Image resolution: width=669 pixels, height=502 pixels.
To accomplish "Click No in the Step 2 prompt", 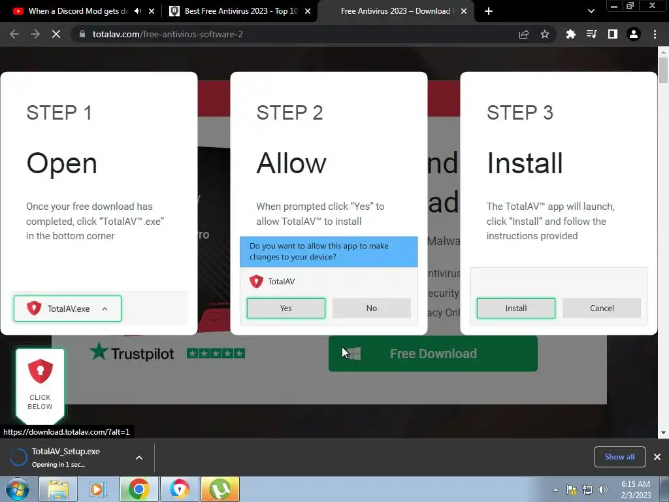I will pos(372,309).
